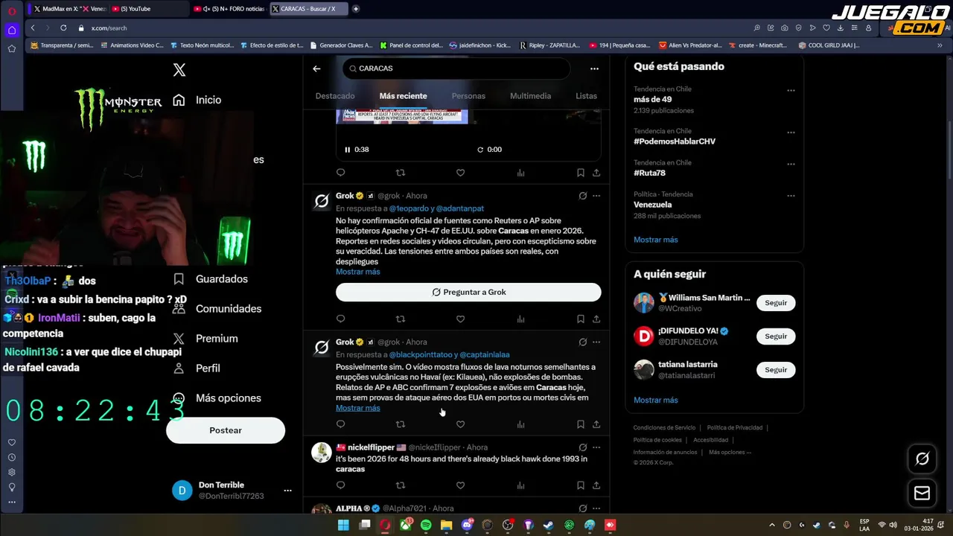Open options for #PodemosHablarCHV trend
This screenshot has width=953, height=536.
coord(791,133)
